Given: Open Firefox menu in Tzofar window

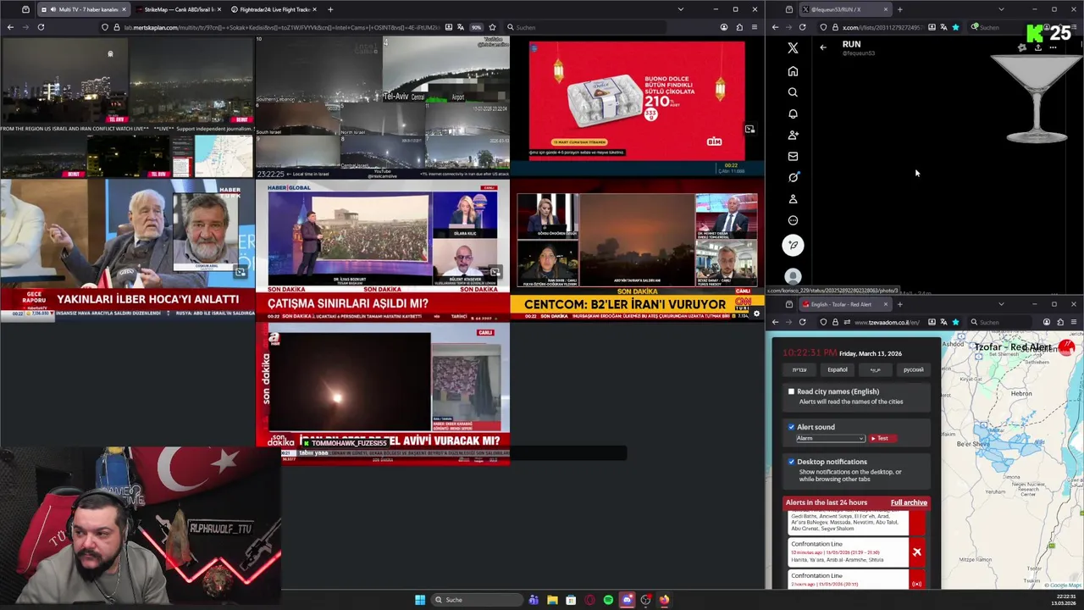Looking at the screenshot, I should pyautogui.click(x=1074, y=322).
